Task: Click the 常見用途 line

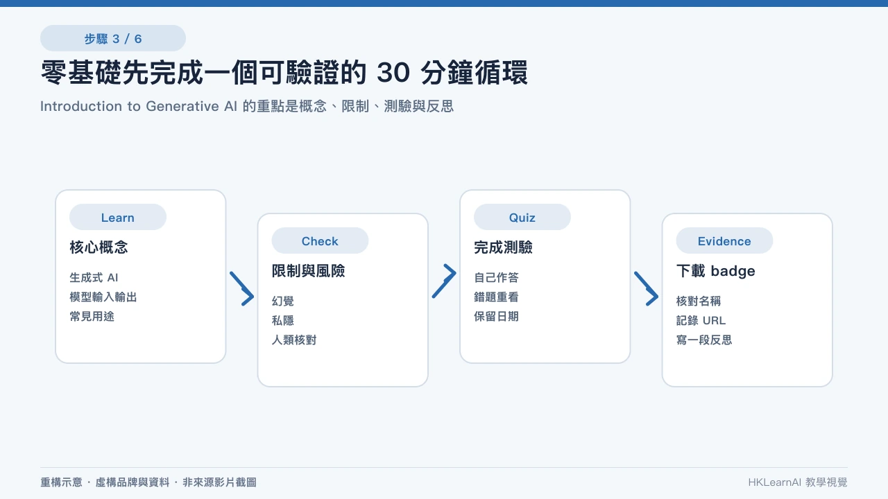Action: coord(92,316)
